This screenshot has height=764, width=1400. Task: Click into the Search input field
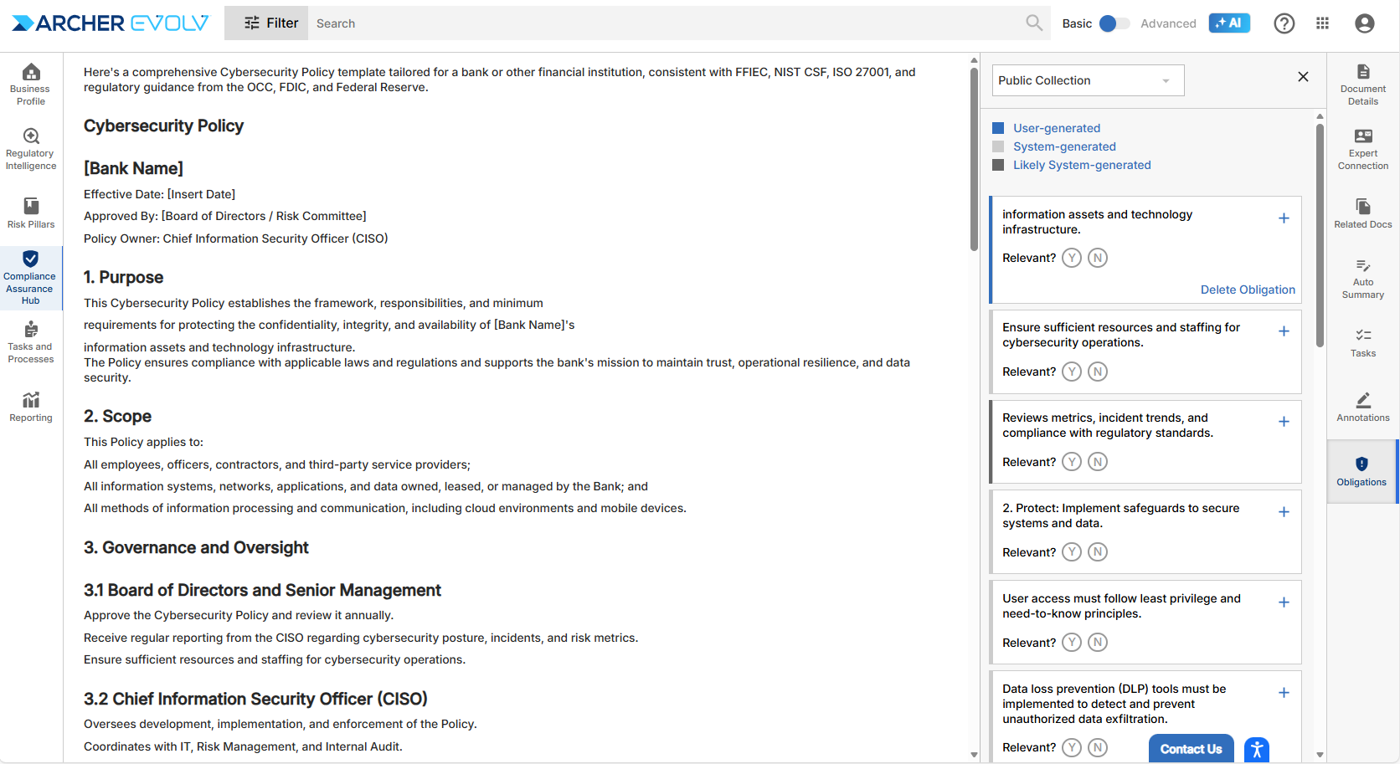tap(661, 23)
